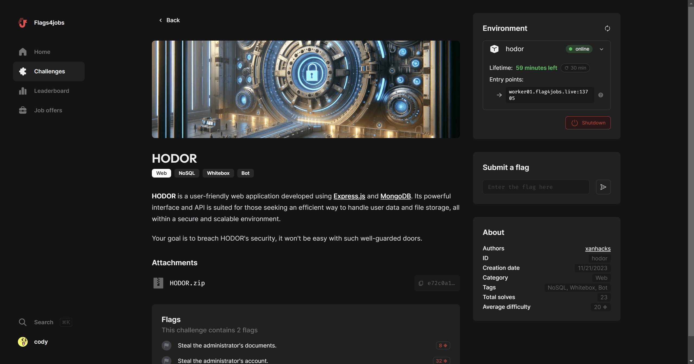Select the NoSQL tag chip
This screenshot has height=364, width=694.
187,173
